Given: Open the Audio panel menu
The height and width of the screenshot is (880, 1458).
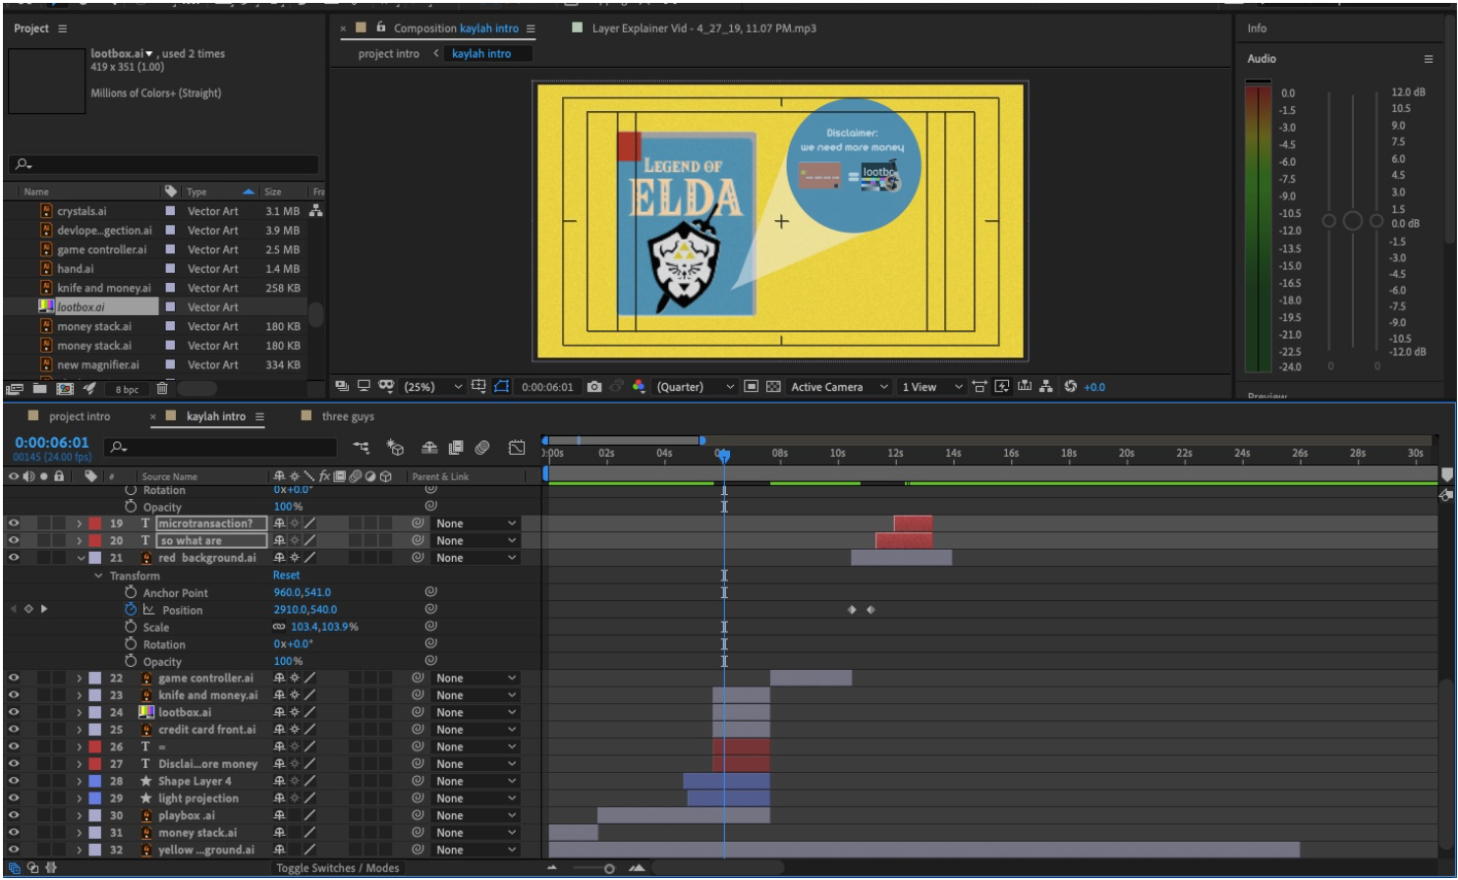Looking at the screenshot, I should 1429,59.
